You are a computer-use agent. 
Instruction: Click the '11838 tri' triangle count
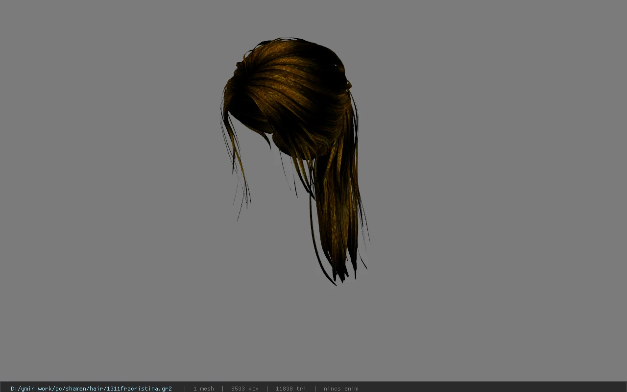coord(290,389)
